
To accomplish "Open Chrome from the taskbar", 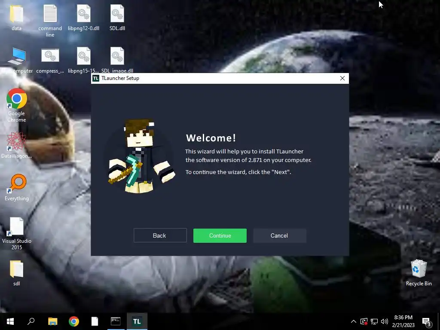I will (x=74, y=321).
